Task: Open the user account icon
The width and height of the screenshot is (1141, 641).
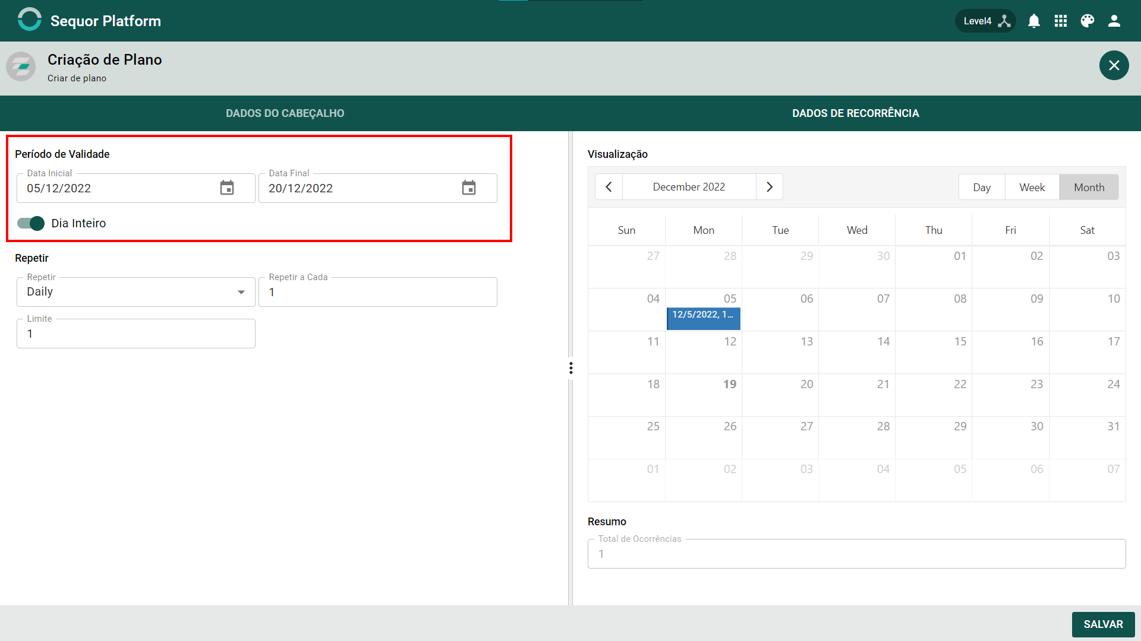Action: pos(1114,21)
